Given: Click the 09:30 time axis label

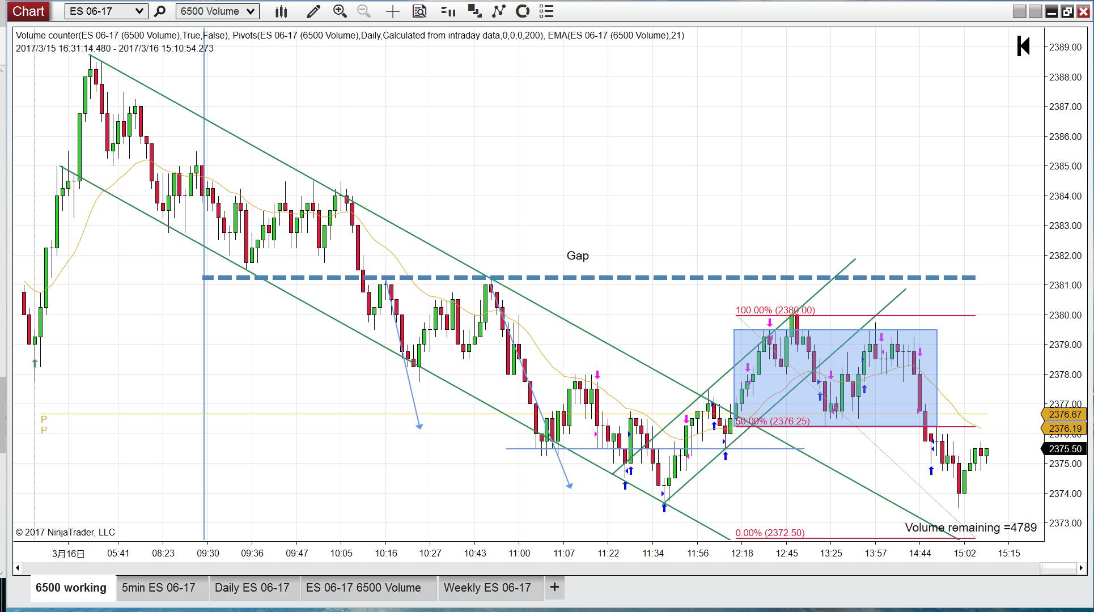Looking at the screenshot, I should click(x=207, y=553).
